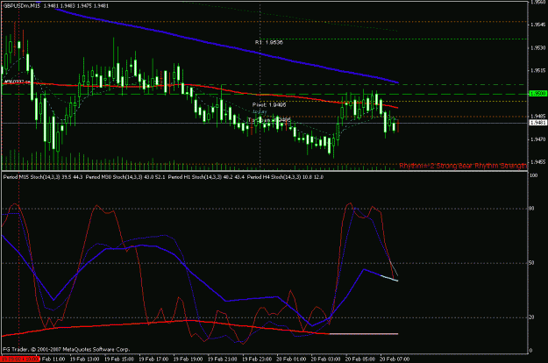548x363 pixels.
Task: Click the 'today' label under Pivot
Action: click(260, 111)
